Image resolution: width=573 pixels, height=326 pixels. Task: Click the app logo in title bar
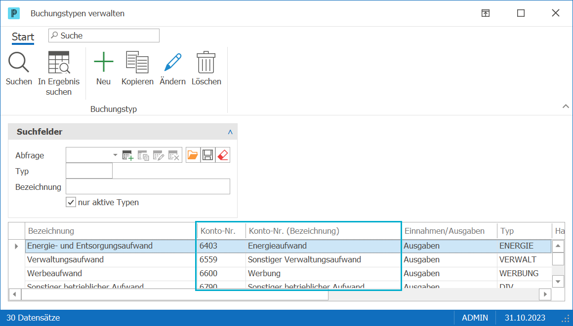pyautogui.click(x=14, y=13)
